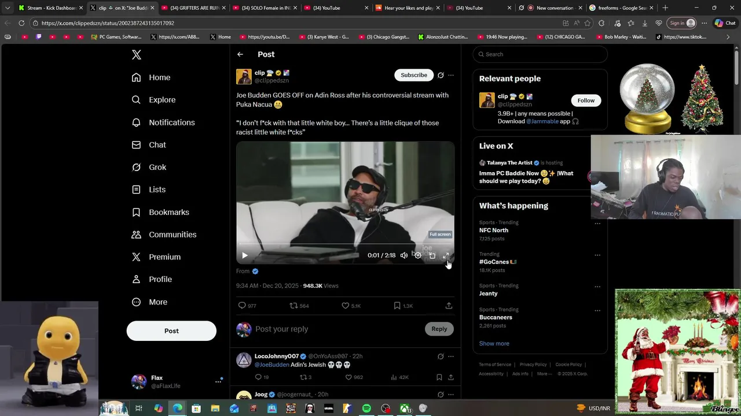Toggle video picture-in-picture mode

point(432,255)
